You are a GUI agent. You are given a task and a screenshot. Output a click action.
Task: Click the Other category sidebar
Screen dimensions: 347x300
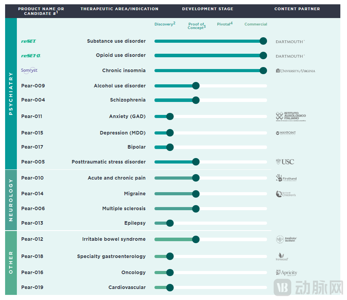pyautogui.click(x=11, y=263)
